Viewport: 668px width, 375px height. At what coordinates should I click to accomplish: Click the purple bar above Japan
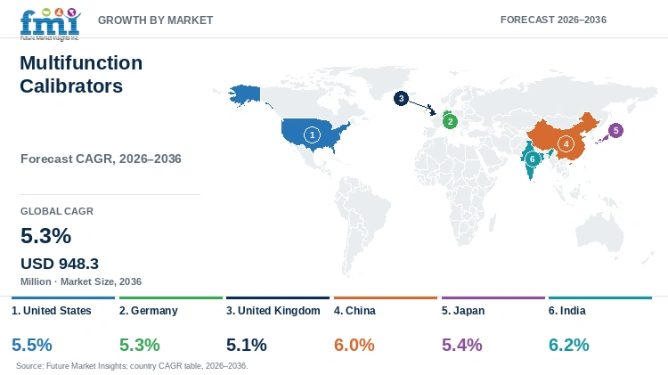tap(493, 298)
